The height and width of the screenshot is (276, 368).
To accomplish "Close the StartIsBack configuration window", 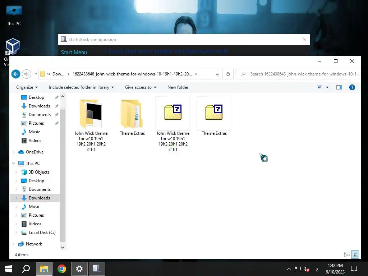I will pos(304,40).
